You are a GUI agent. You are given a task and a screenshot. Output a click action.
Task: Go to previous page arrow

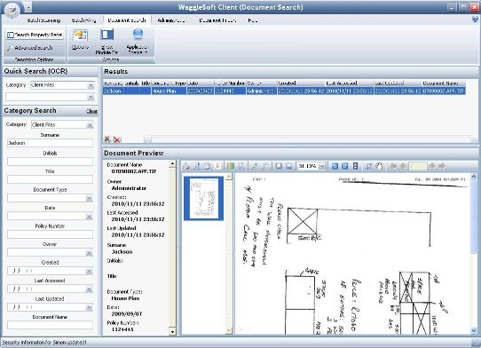point(403,166)
